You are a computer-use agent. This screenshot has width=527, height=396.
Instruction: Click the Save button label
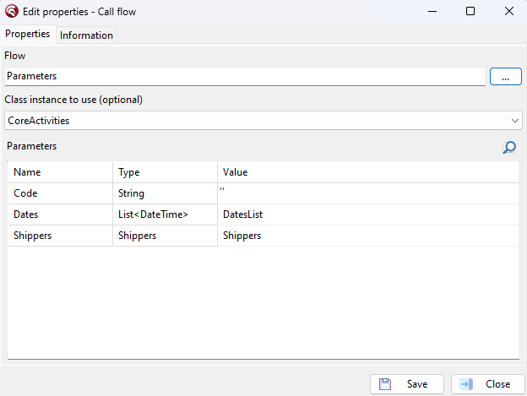click(417, 384)
